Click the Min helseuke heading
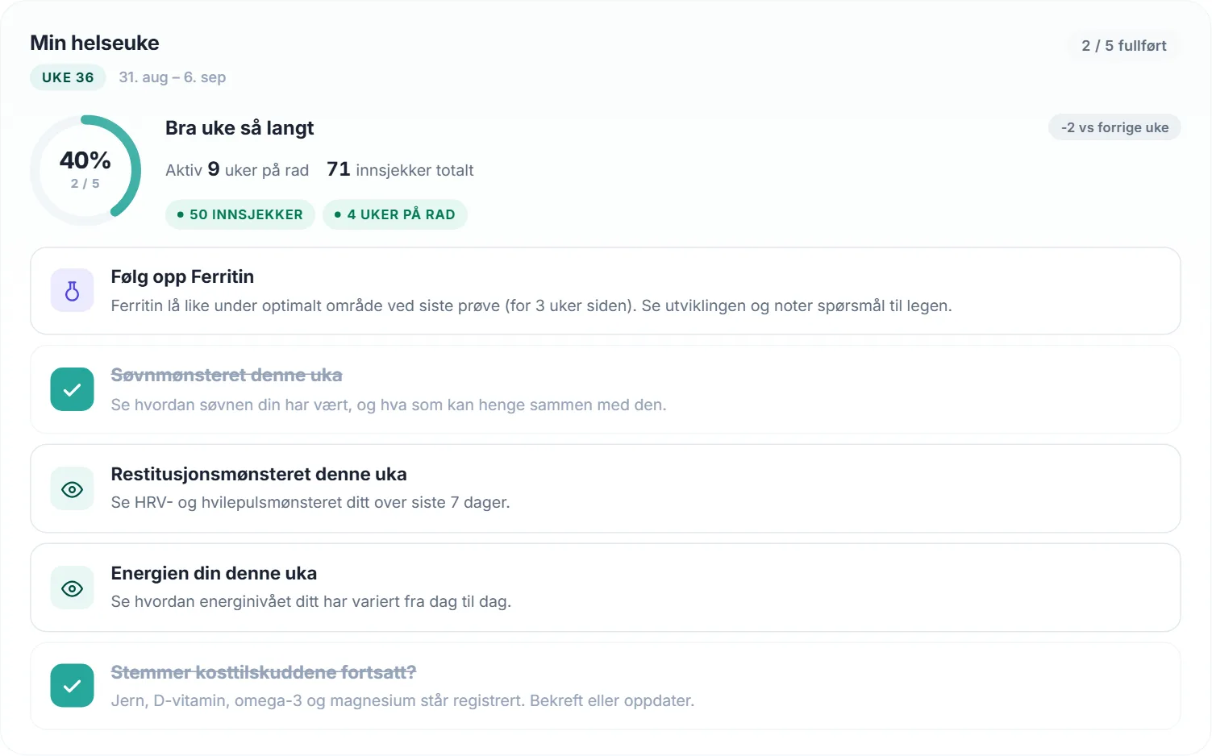This screenshot has height=756, width=1212. [x=94, y=43]
